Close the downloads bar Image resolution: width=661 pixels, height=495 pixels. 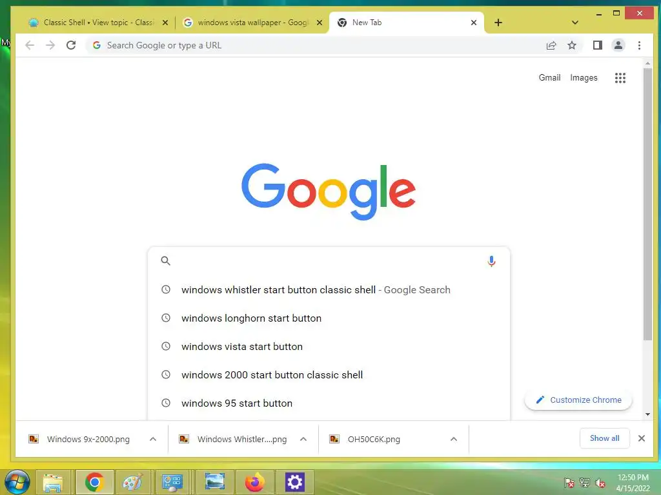click(641, 438)
